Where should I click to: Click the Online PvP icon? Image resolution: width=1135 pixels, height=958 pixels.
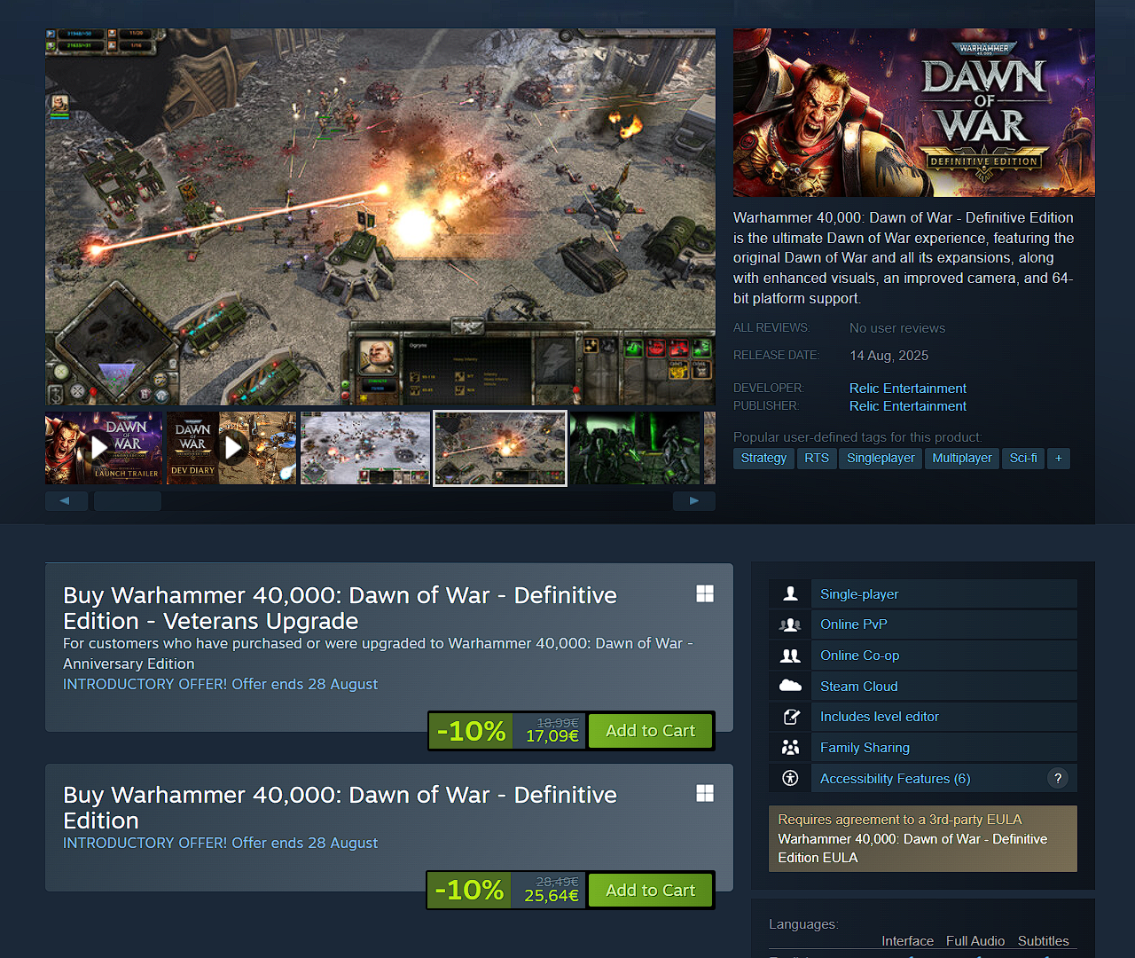[x=790, y=624]
